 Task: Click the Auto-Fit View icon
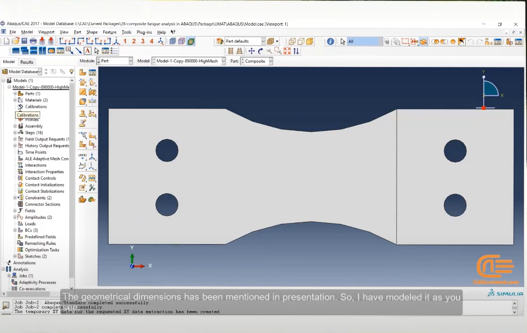(x=287, y=51)
